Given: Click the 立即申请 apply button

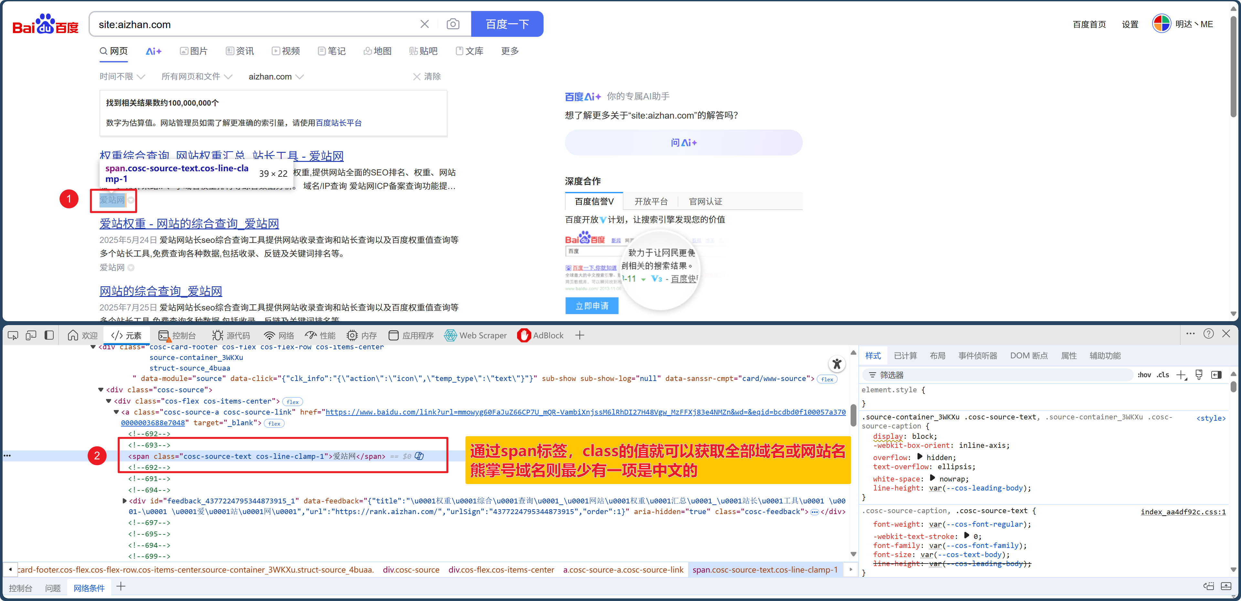Looking at the screenshot, I should (592, 306).
